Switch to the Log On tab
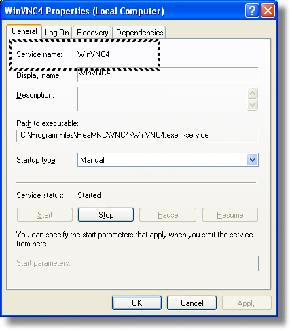 [57, 33]
